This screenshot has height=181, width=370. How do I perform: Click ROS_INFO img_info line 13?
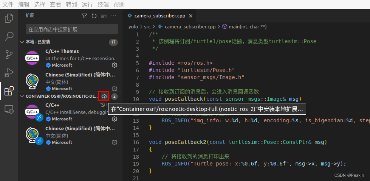coord(266,121)
